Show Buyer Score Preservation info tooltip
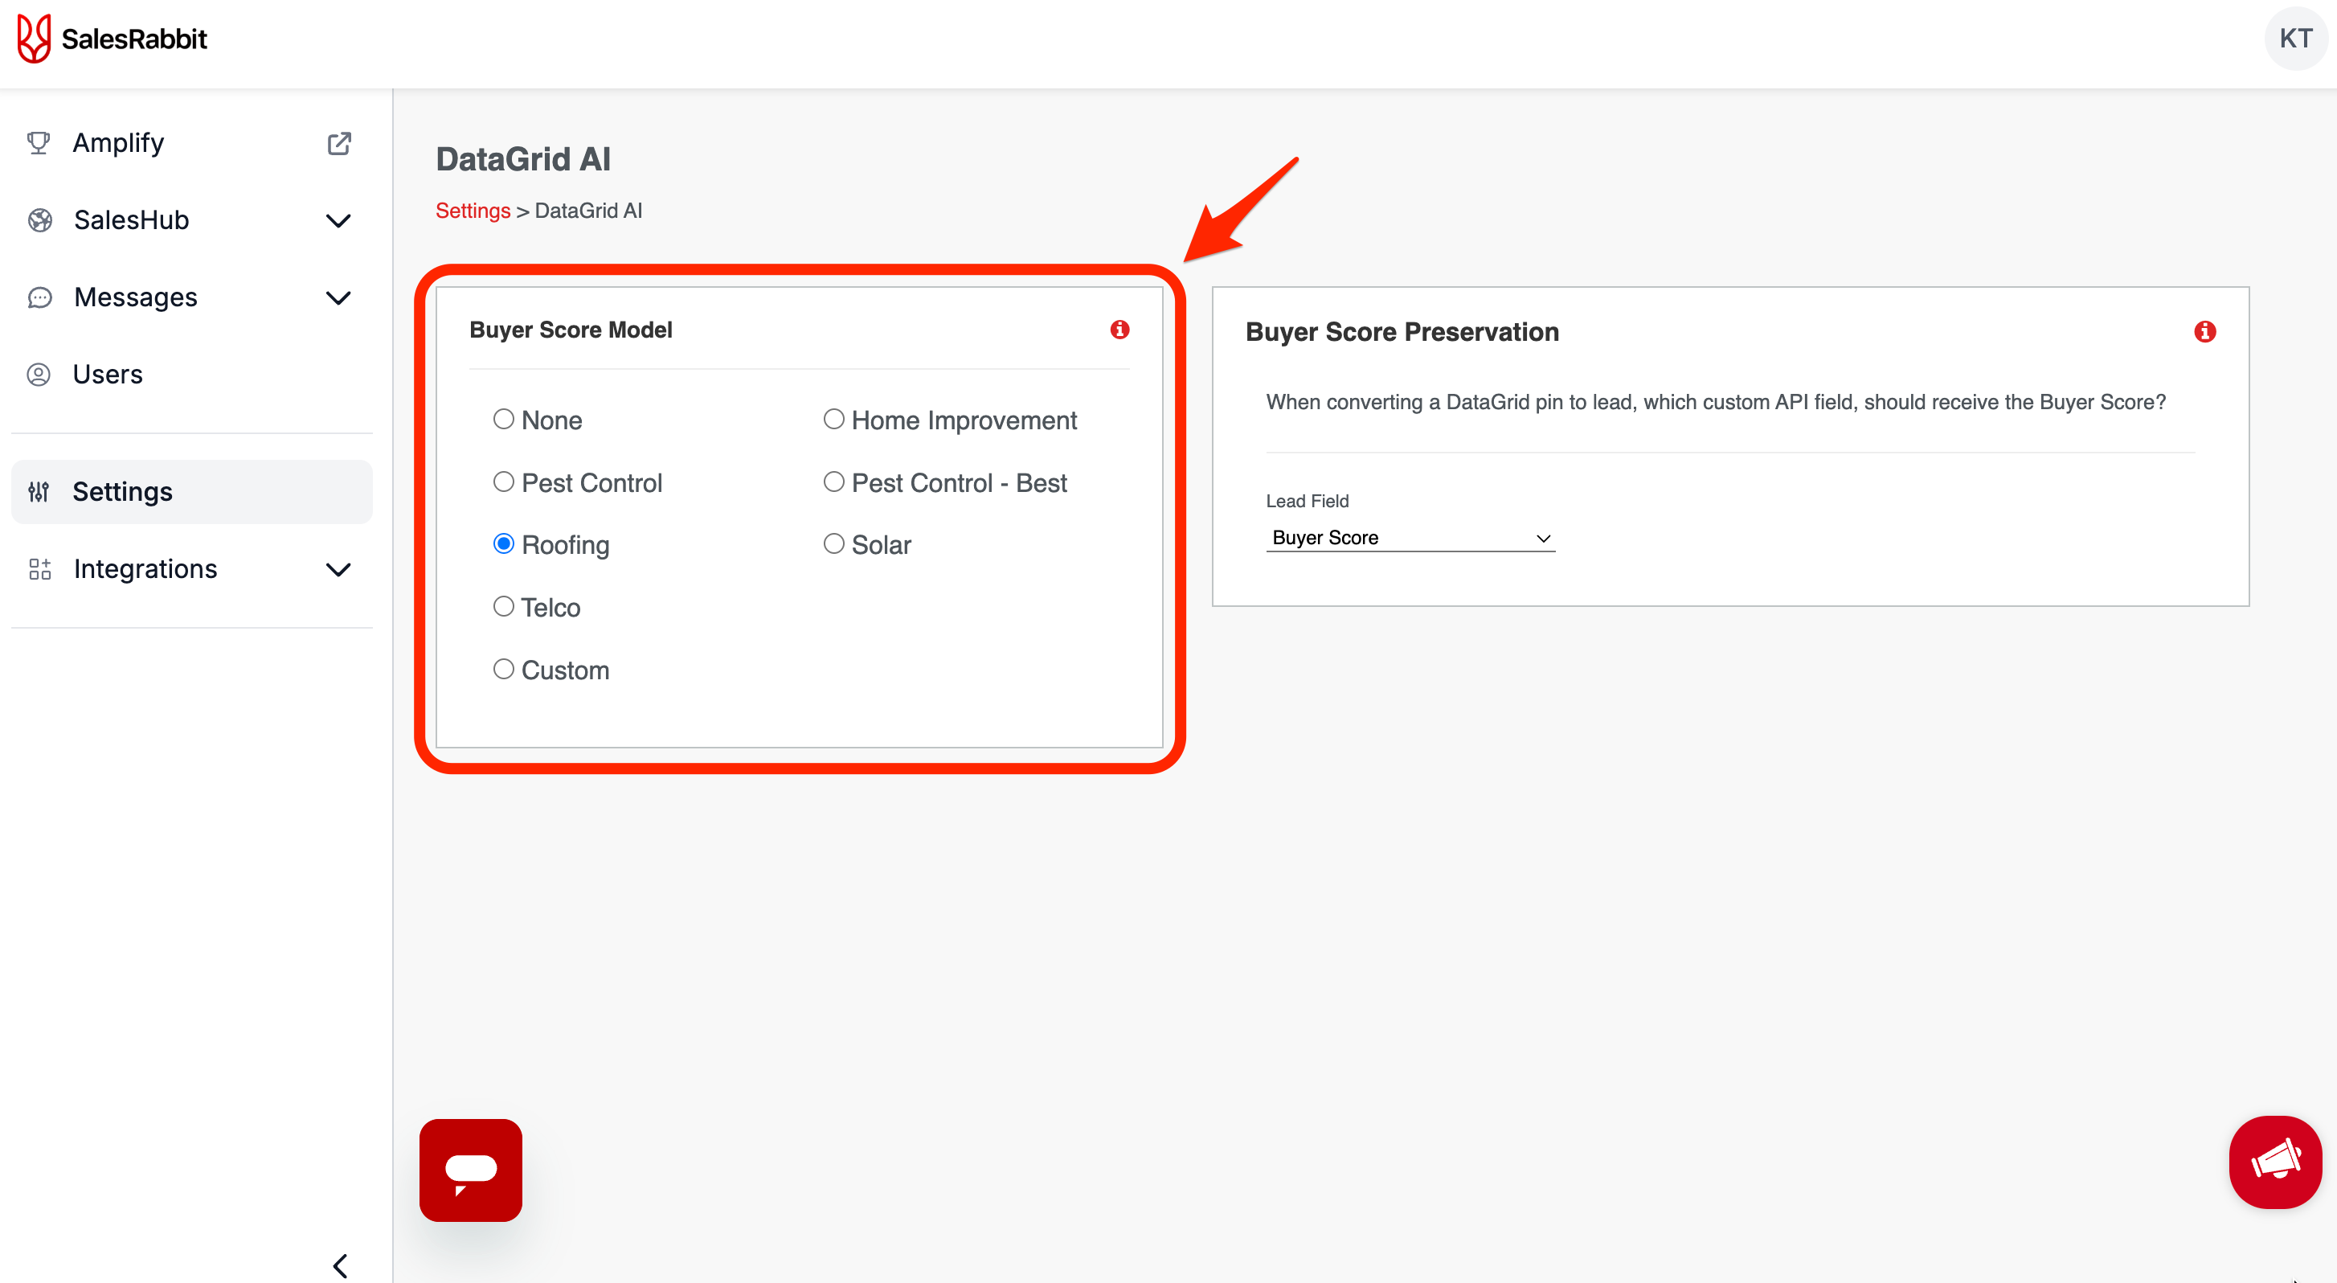2337x1283 pixels. 2204,332
